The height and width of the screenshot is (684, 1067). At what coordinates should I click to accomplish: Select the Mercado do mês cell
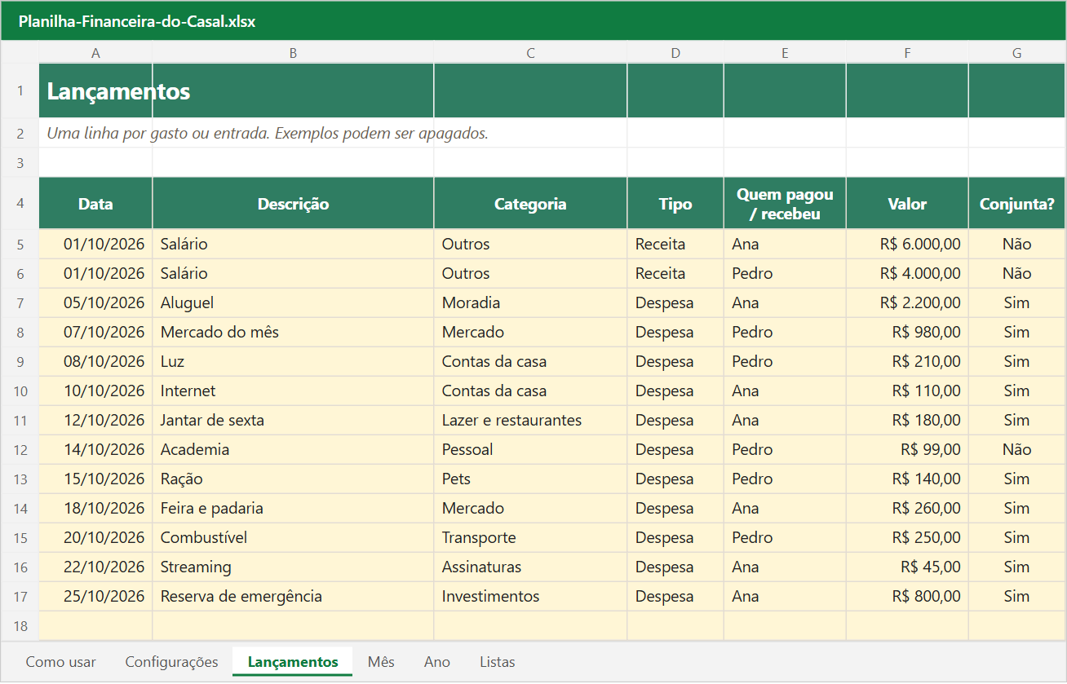pyautogui.click(x=293, y=333)
